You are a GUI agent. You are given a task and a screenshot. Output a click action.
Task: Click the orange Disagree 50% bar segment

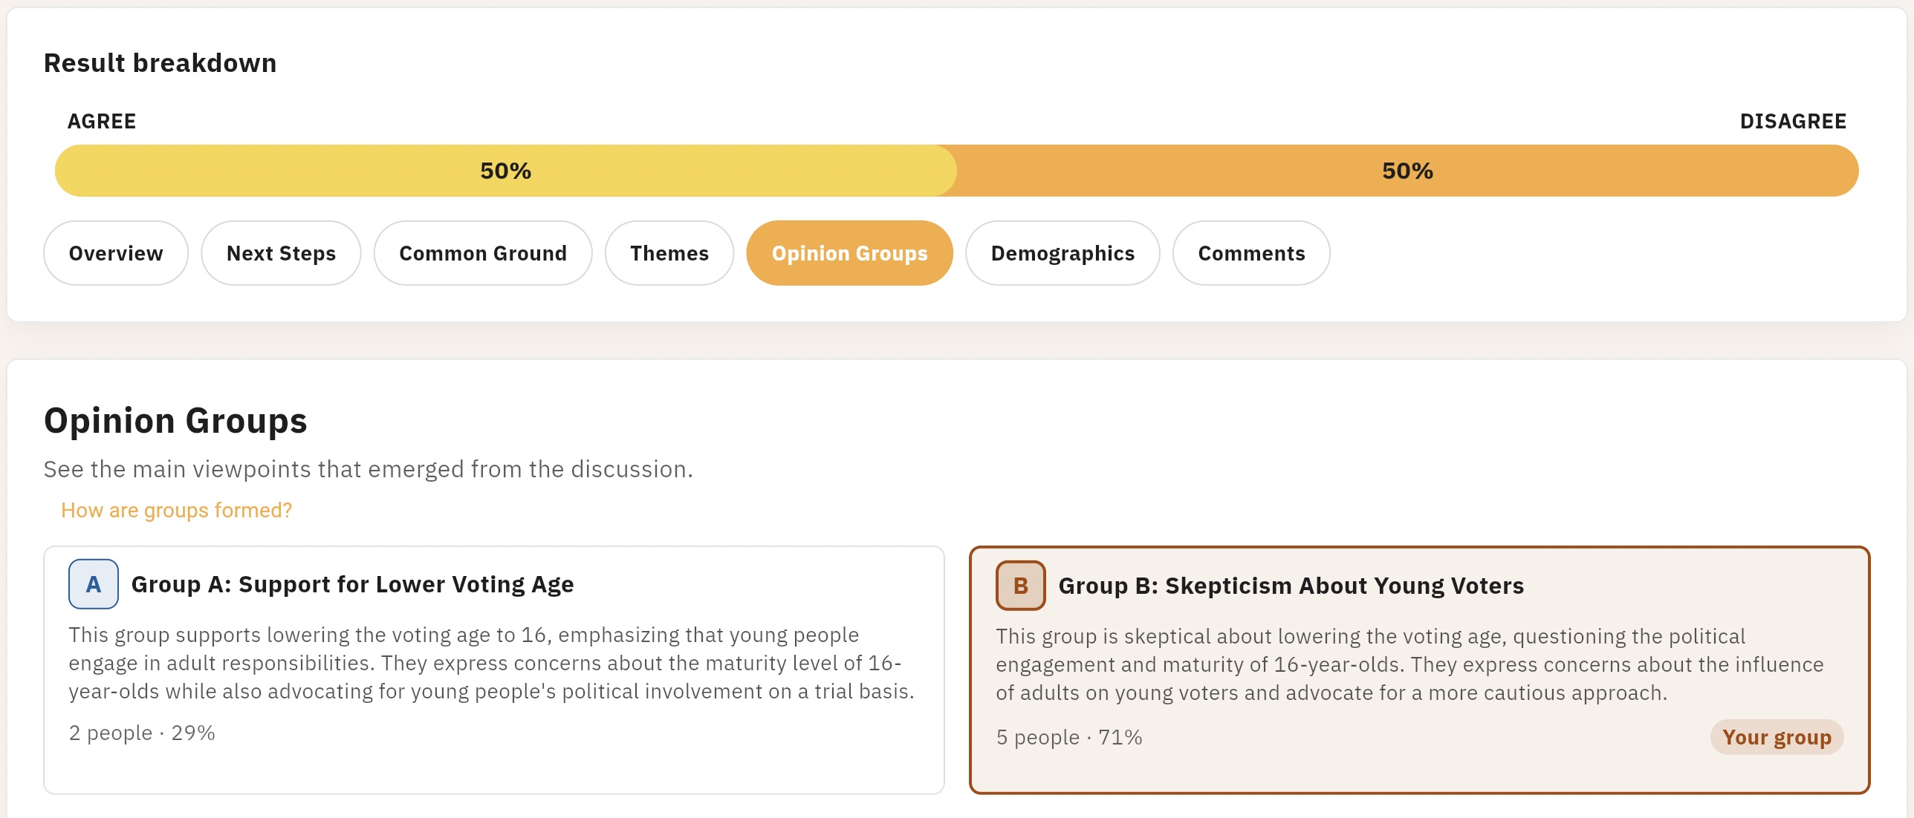[x=1407, y=171]
